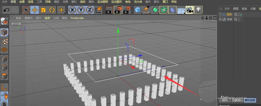Open Object Manager 对象 menu

(x=253, y=9)
